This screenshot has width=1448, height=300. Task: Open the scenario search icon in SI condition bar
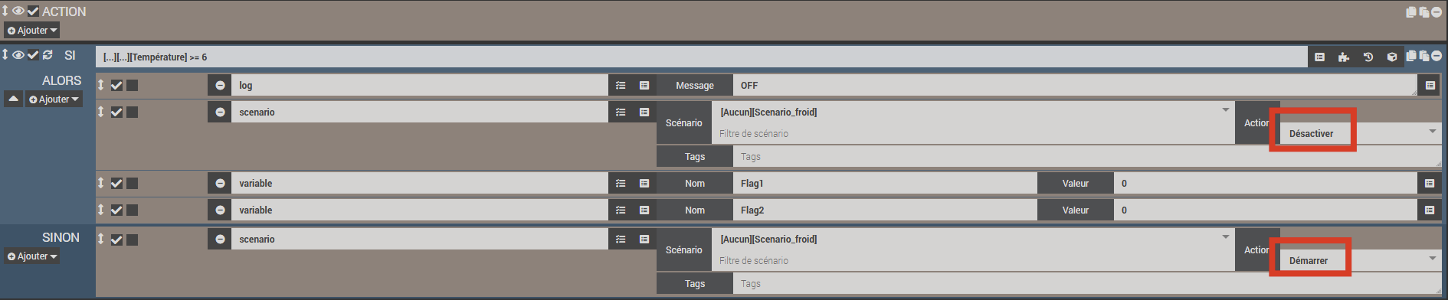pos(1319,57)
